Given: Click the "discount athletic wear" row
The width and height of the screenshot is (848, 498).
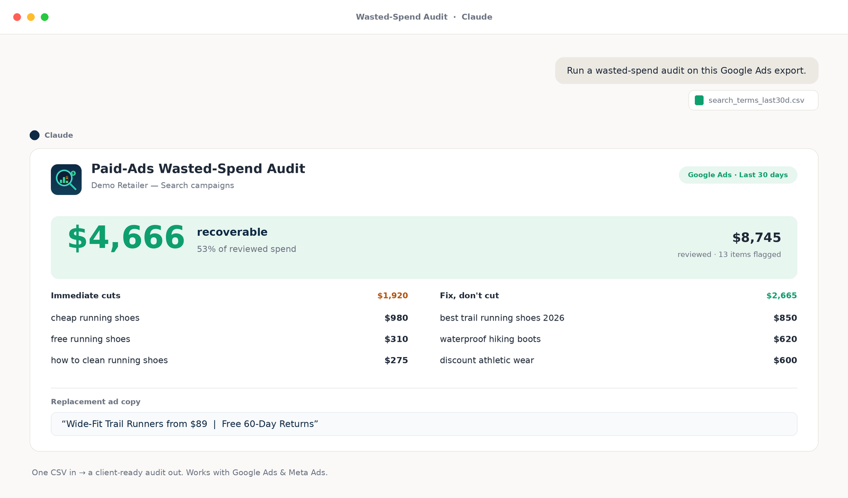Looking at the screenshot, I should 619,360.
